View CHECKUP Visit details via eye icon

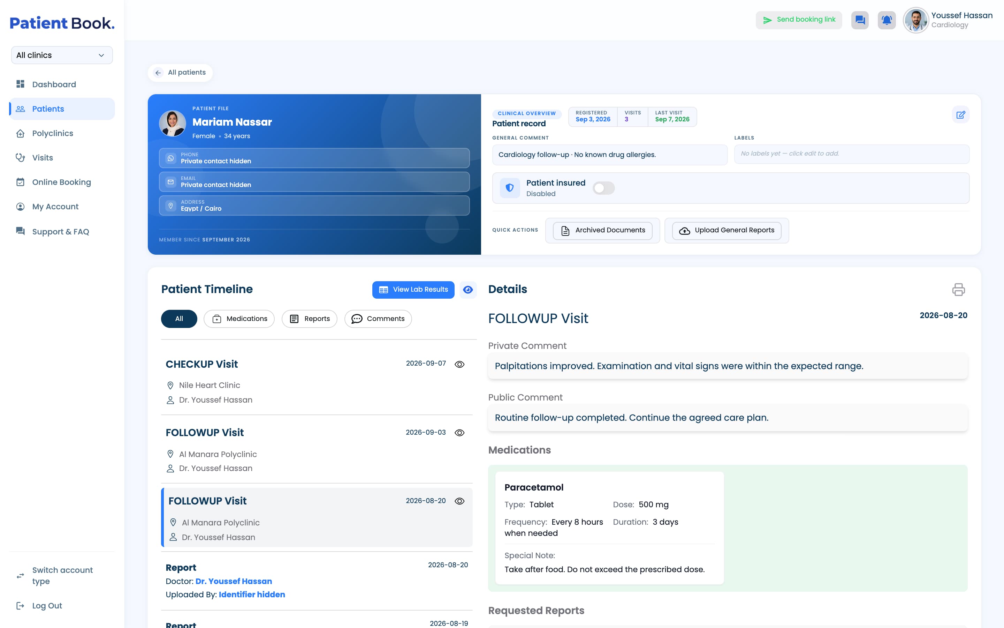pos(459,364)
